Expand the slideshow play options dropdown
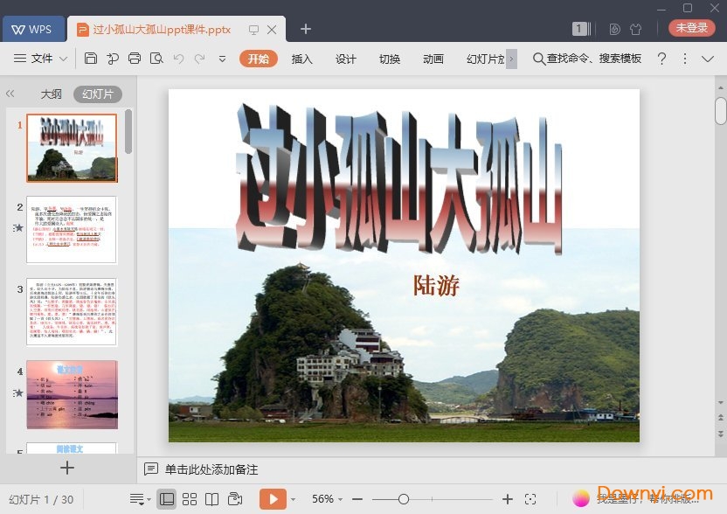Image resolution: width=727 pixels, height=514 pixels. 294,498
